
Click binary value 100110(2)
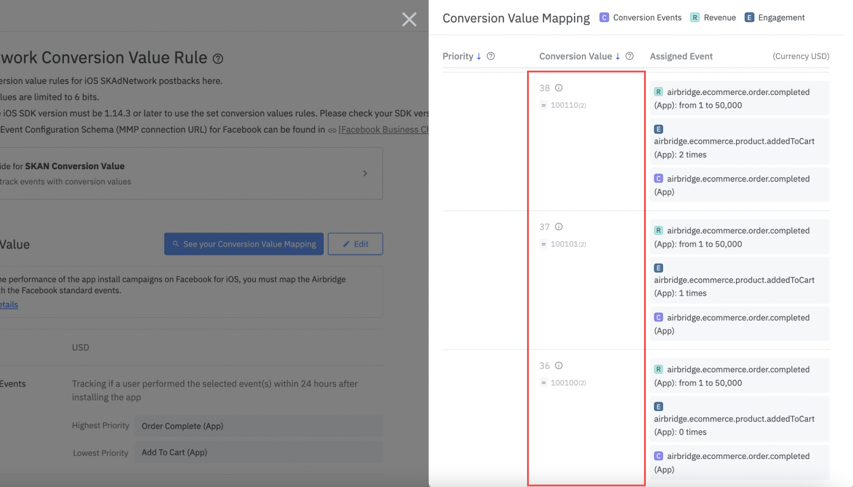pos(568,105)
